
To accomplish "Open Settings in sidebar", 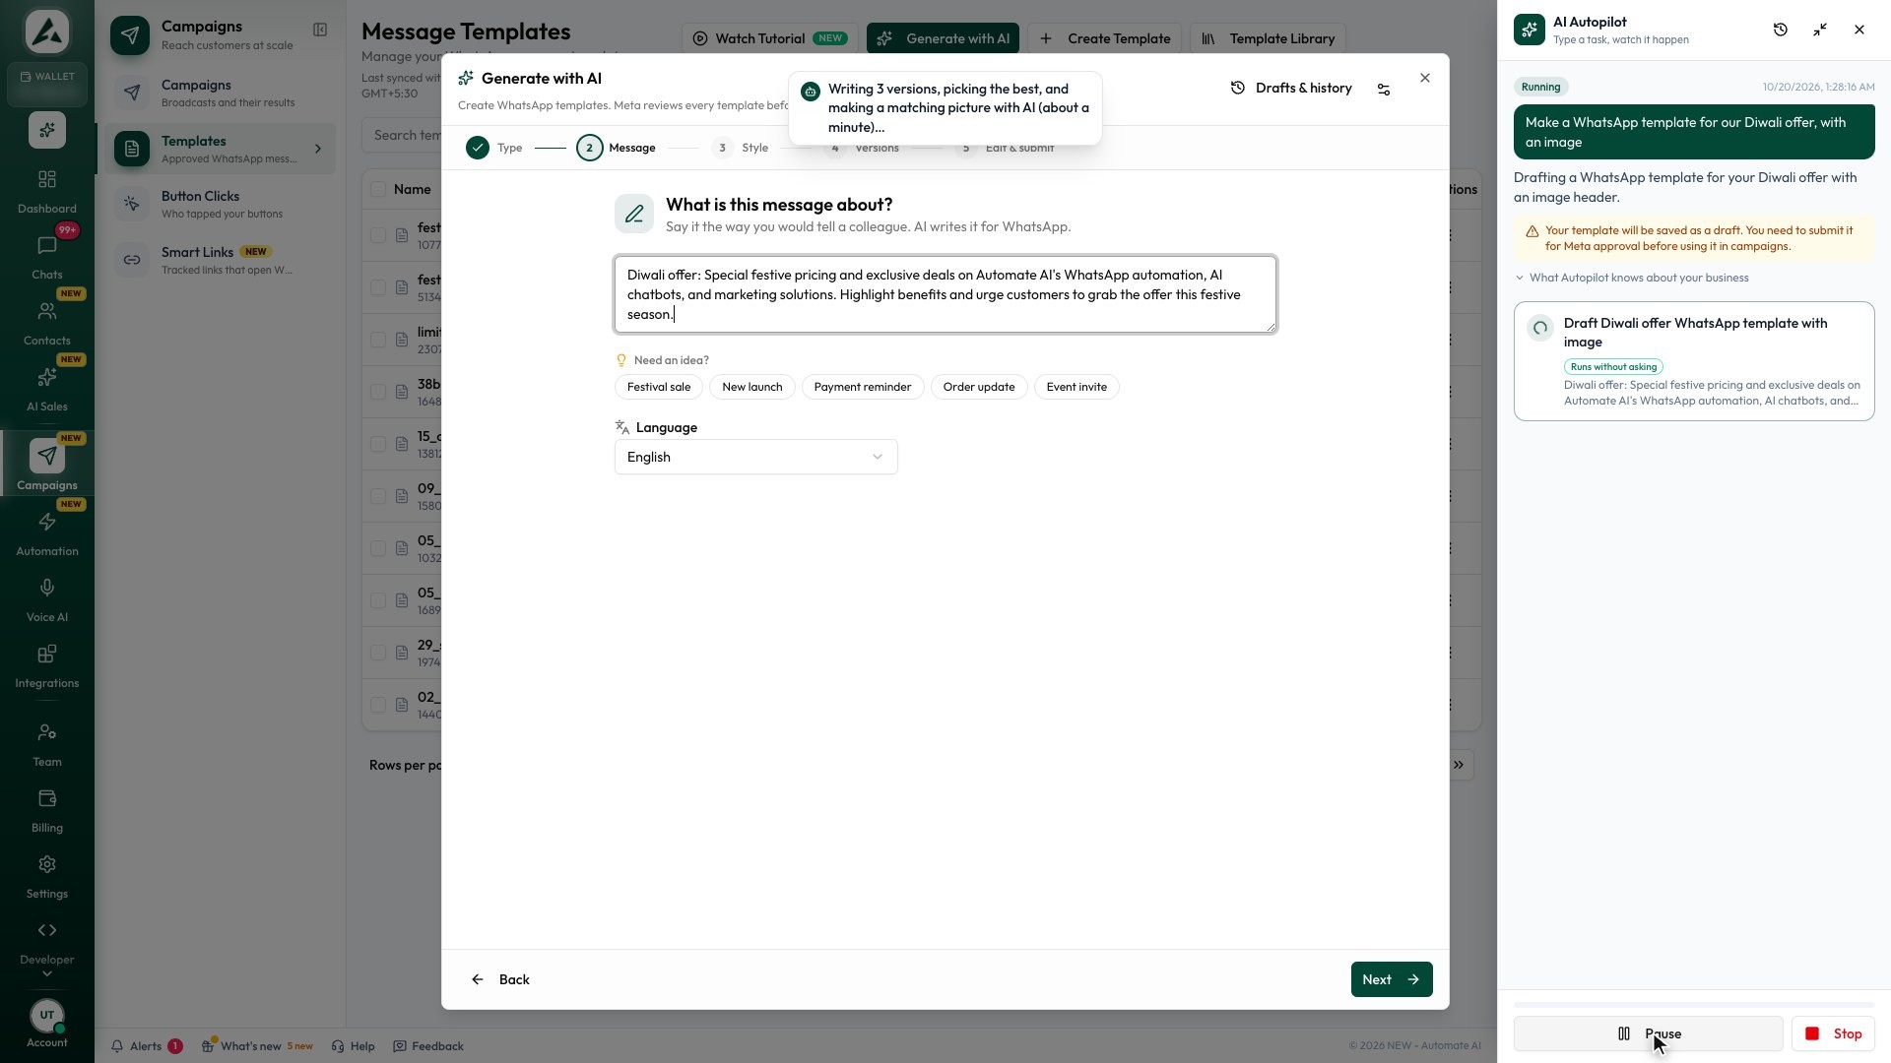I will pyautogui.click(x=46, y=876).
